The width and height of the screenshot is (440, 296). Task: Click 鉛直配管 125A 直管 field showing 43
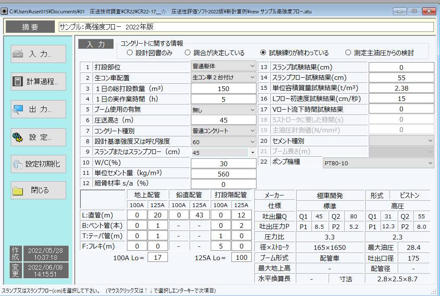[199, 215]
